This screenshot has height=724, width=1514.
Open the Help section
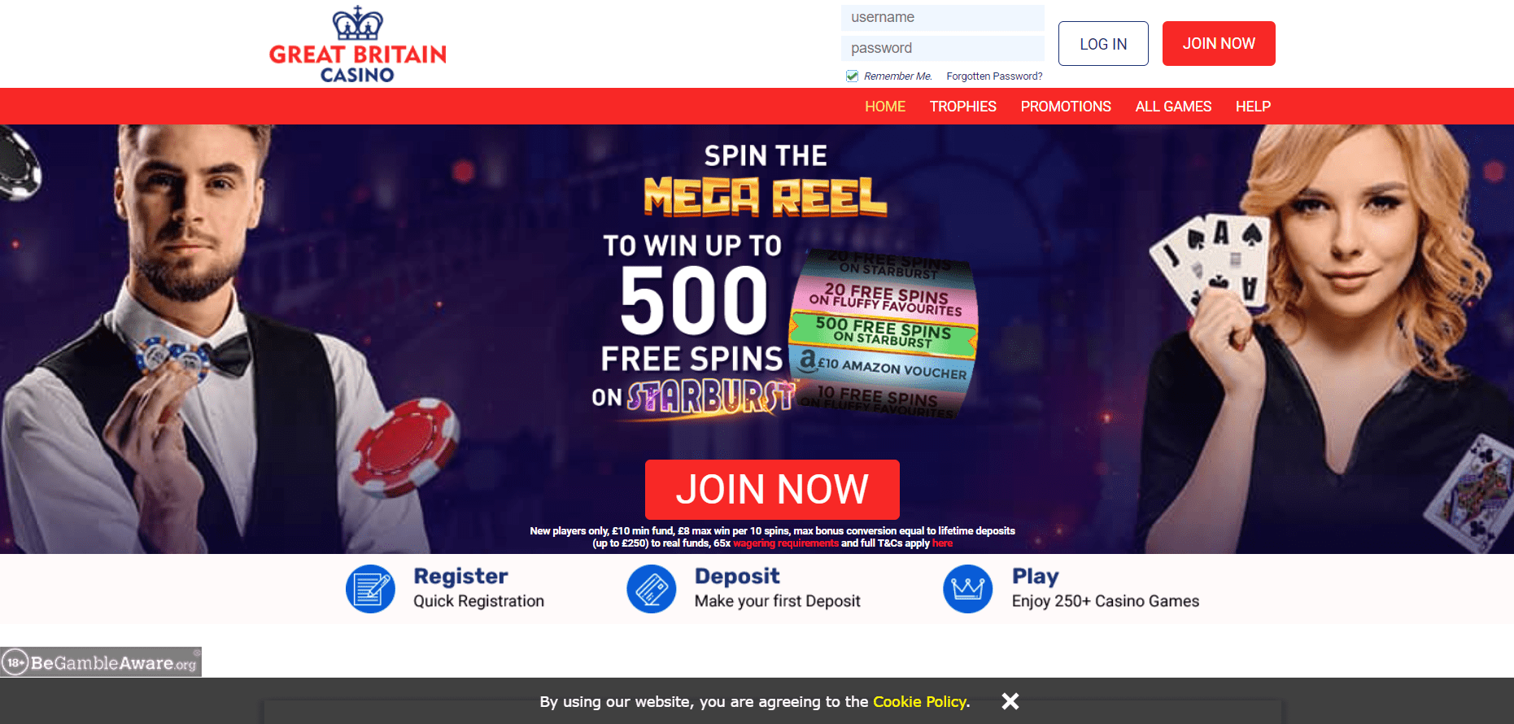click(x=1253, y=107)
